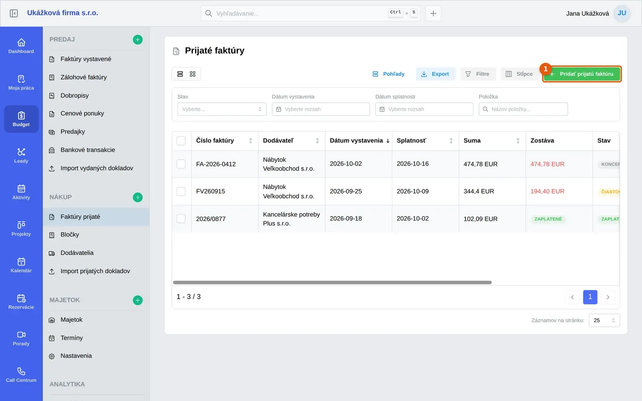
Task: Switch to list view layout
Action: click(x=180, y=74)
